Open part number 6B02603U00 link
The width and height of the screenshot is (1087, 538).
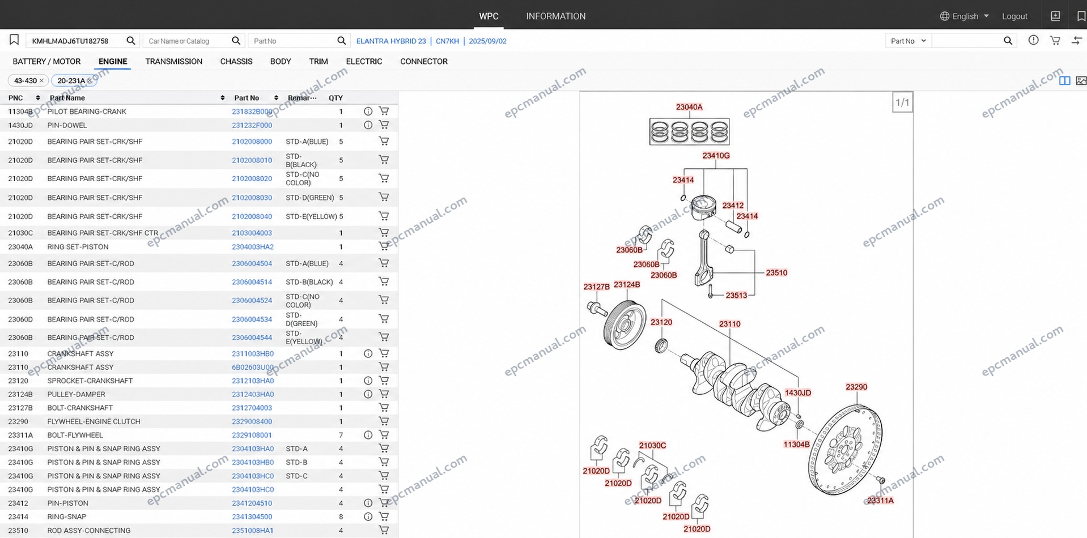tap(253, 367)
